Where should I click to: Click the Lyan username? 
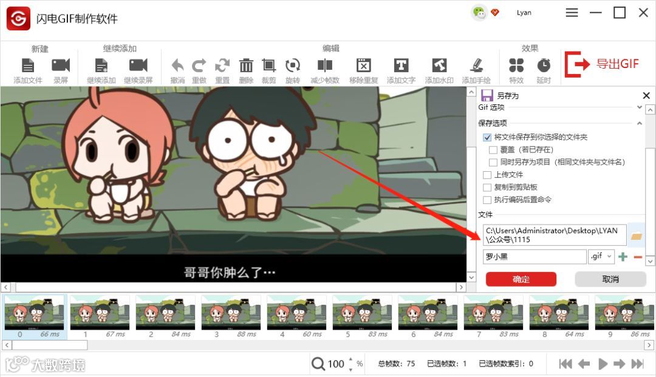click(x=524, y=13)
